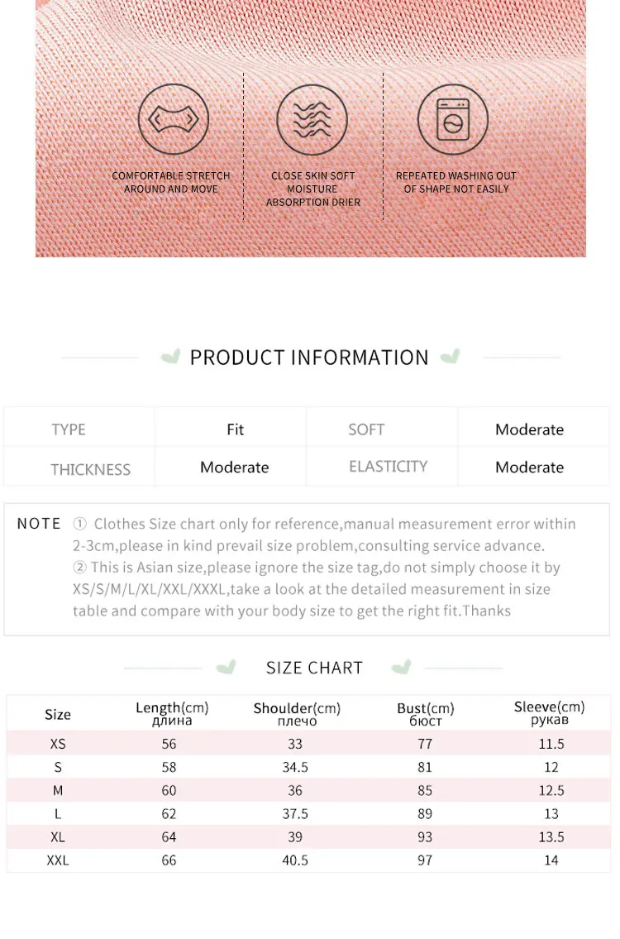Click the NOTE label text
620x939 pixels.
[39, 524]
